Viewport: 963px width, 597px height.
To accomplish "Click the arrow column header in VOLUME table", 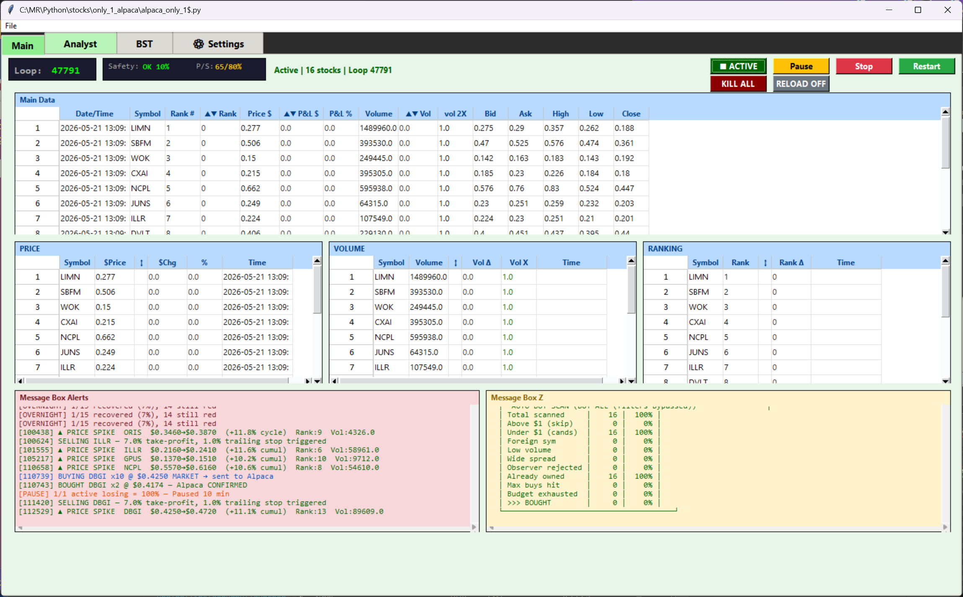I will tap(455, 262).
